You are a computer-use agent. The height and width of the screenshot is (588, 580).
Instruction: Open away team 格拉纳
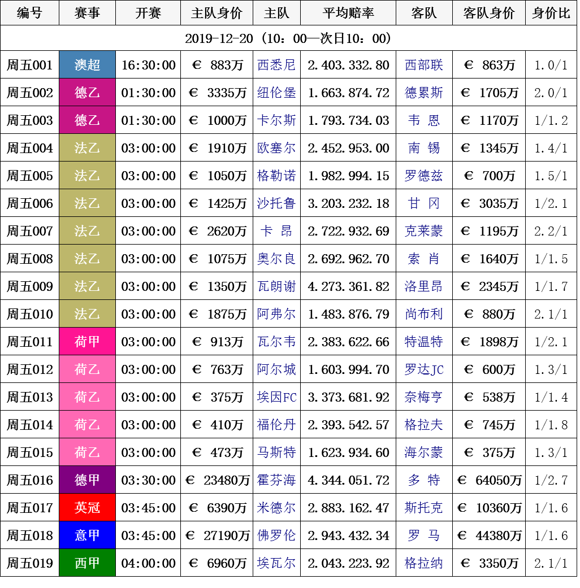(424, 563)
